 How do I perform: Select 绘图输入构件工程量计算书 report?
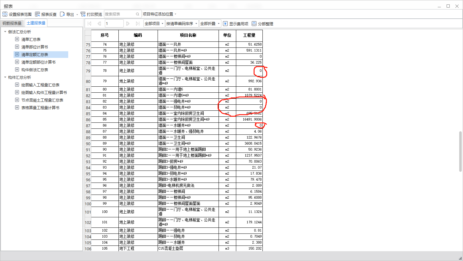[x=44, y=92]
